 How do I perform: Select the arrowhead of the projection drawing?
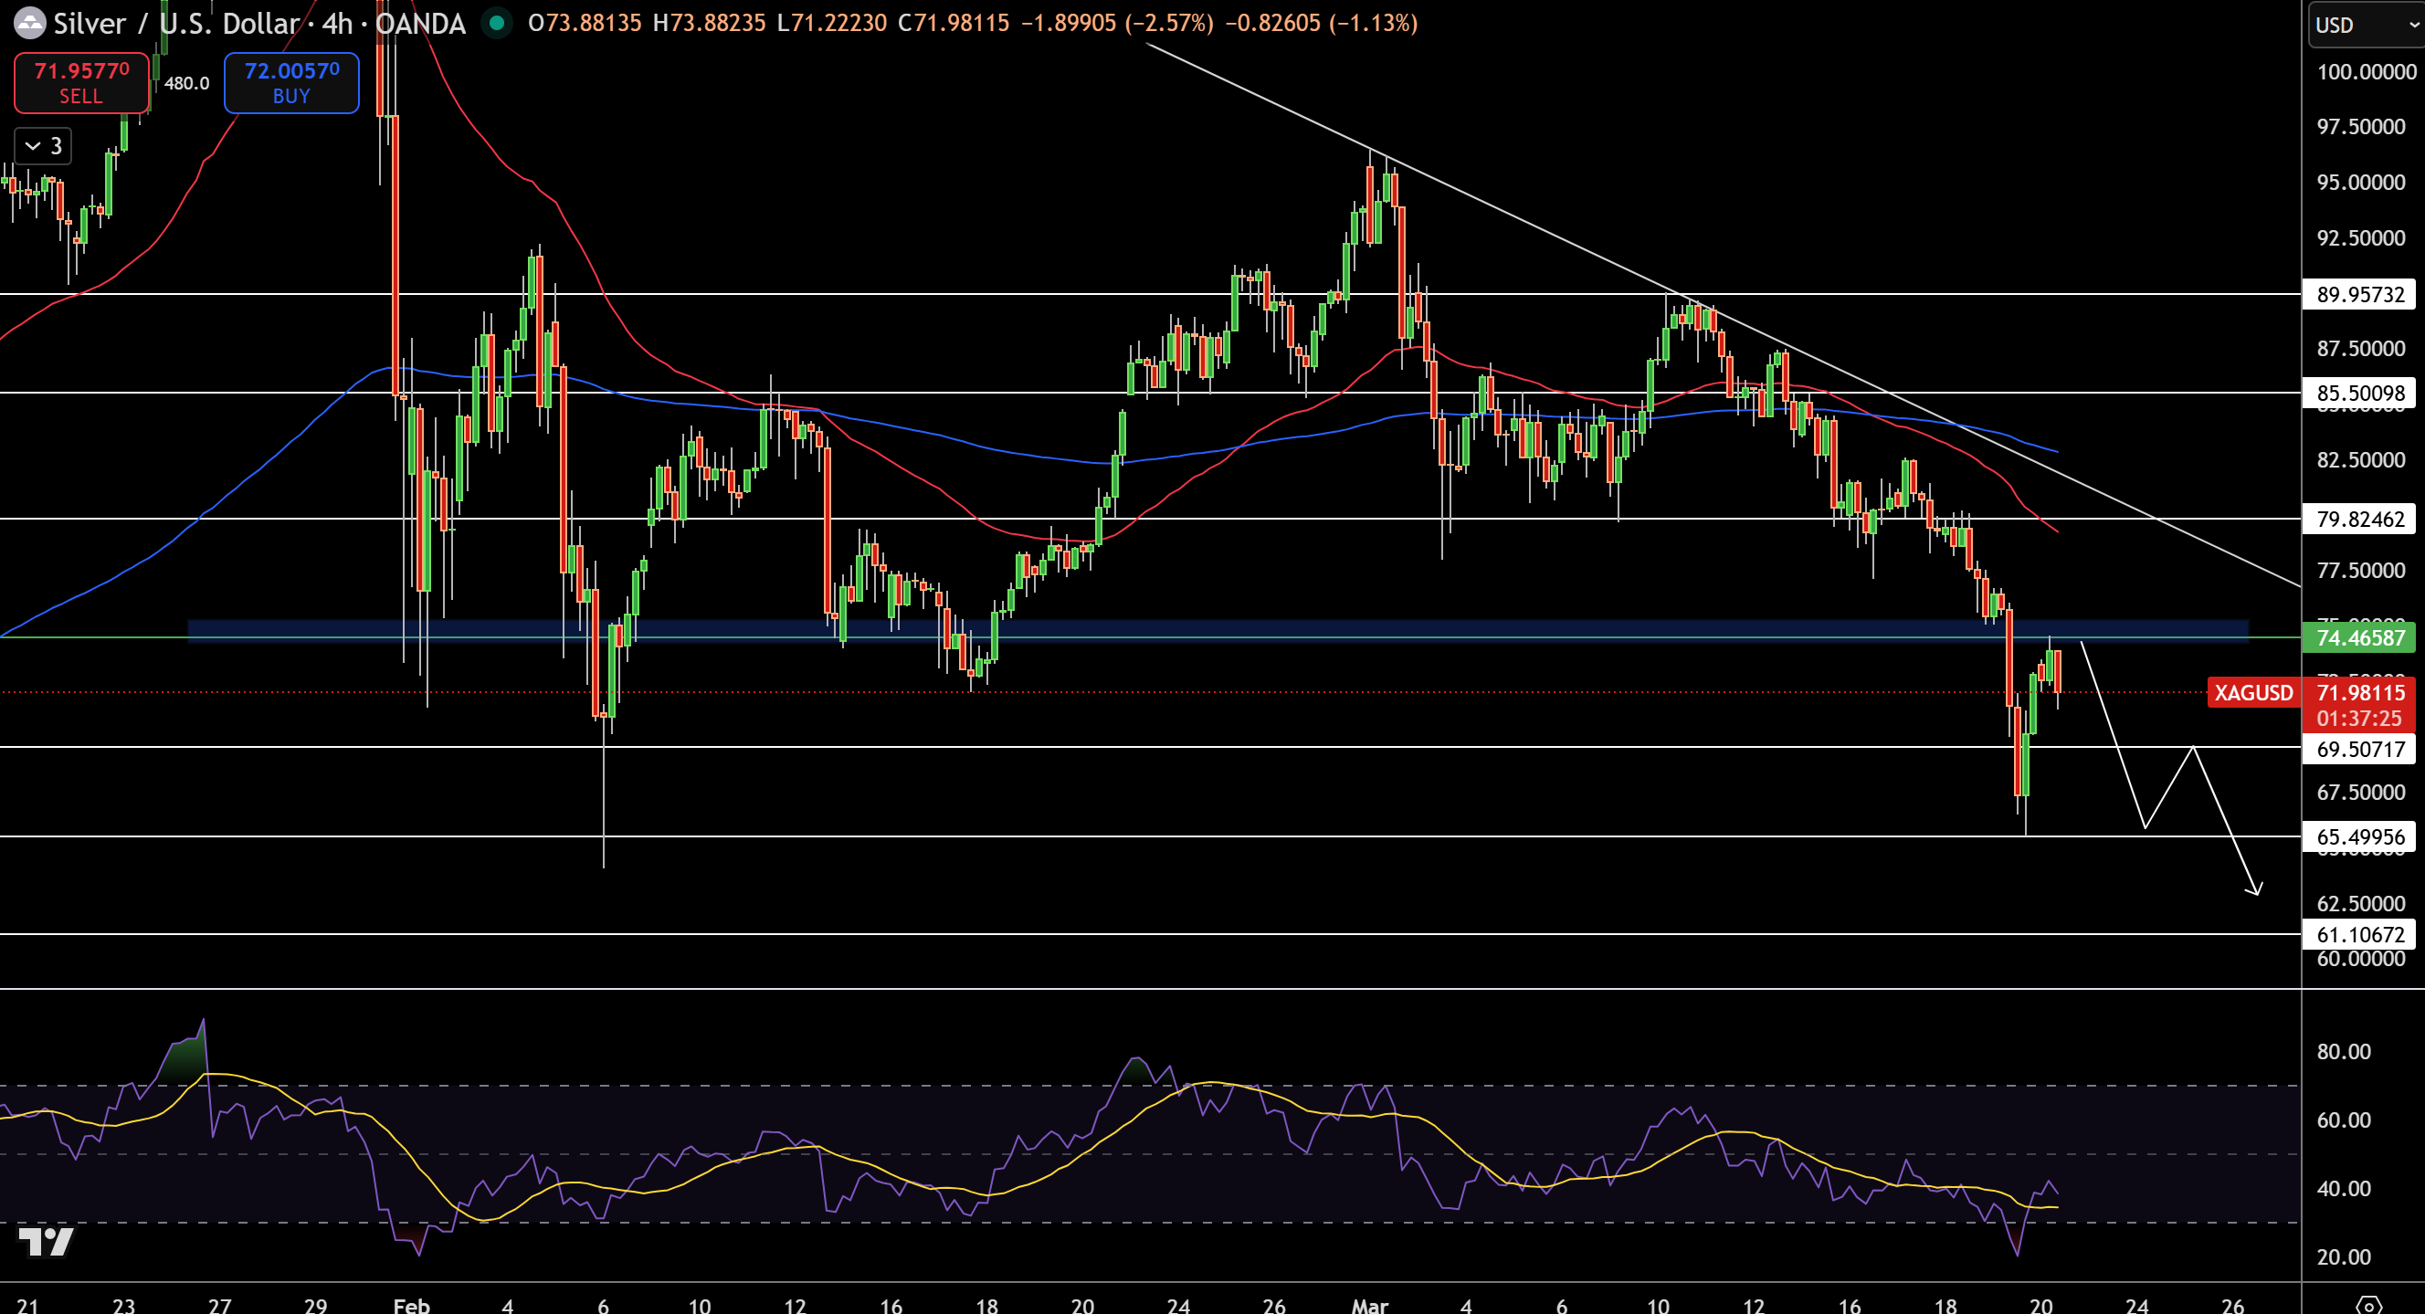[2253, 888]
